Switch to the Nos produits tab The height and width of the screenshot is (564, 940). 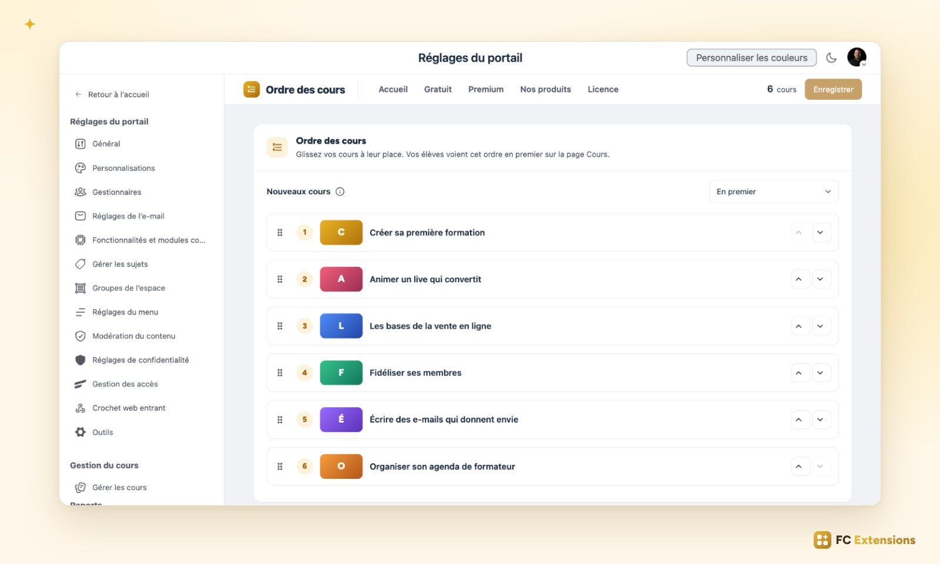coord(545,89)
